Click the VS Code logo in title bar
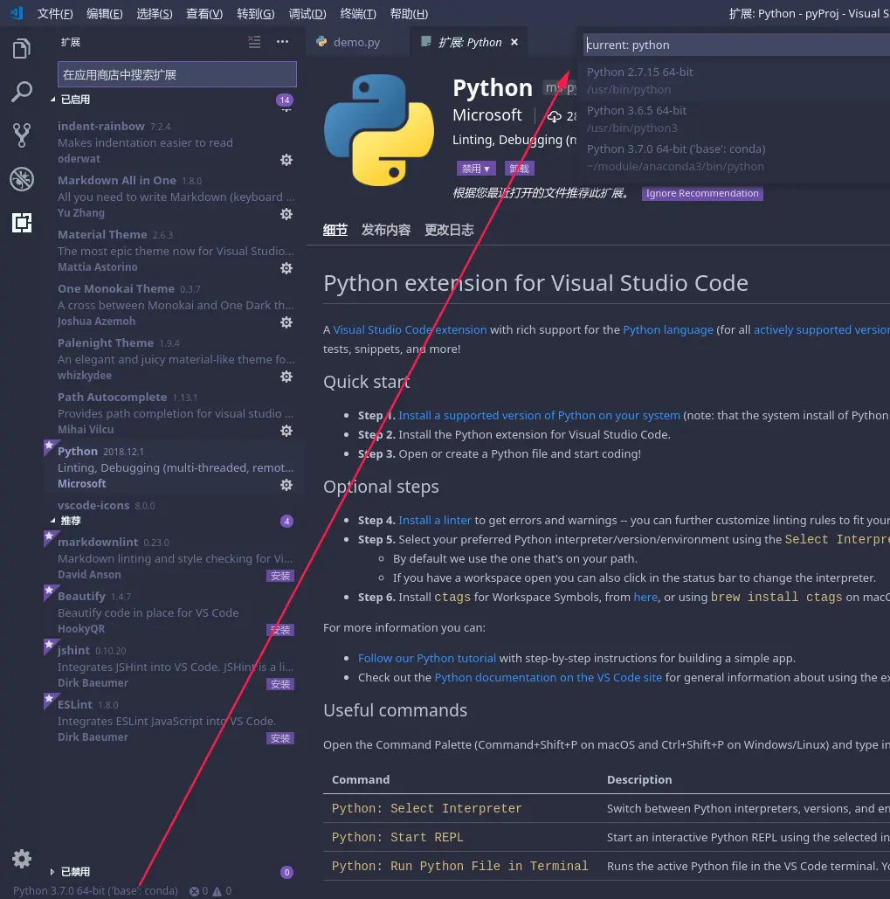This screenshot has height=899, width=890. coord(17,12)
